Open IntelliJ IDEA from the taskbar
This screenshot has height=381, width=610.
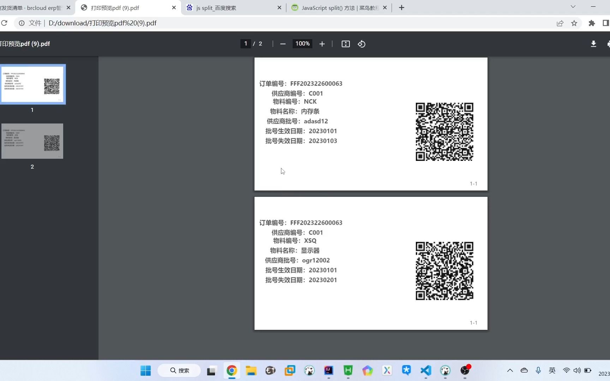point(329,370)
